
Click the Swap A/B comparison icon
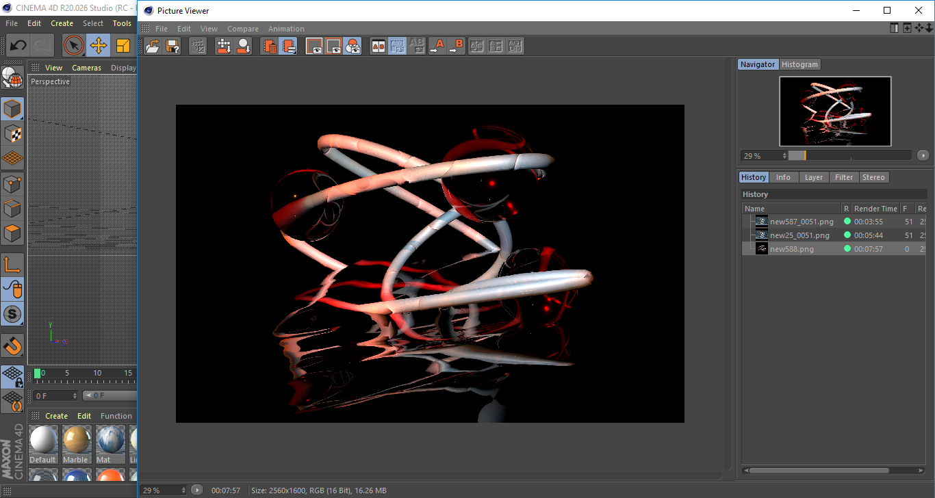coord(477,47)
